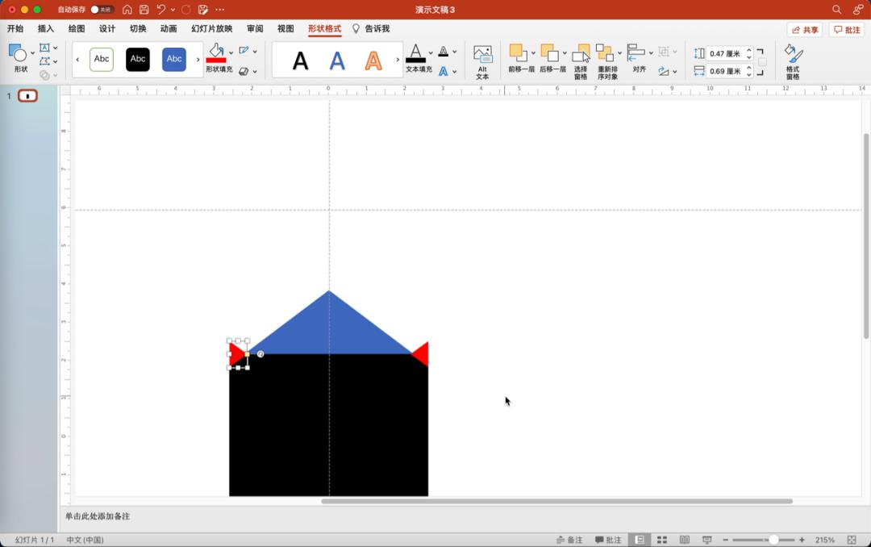Click the Alt 文本 icon
Image resolution: width=871 pixels, height=547 pixels.
pyautogui.click(x=482, y=59)
